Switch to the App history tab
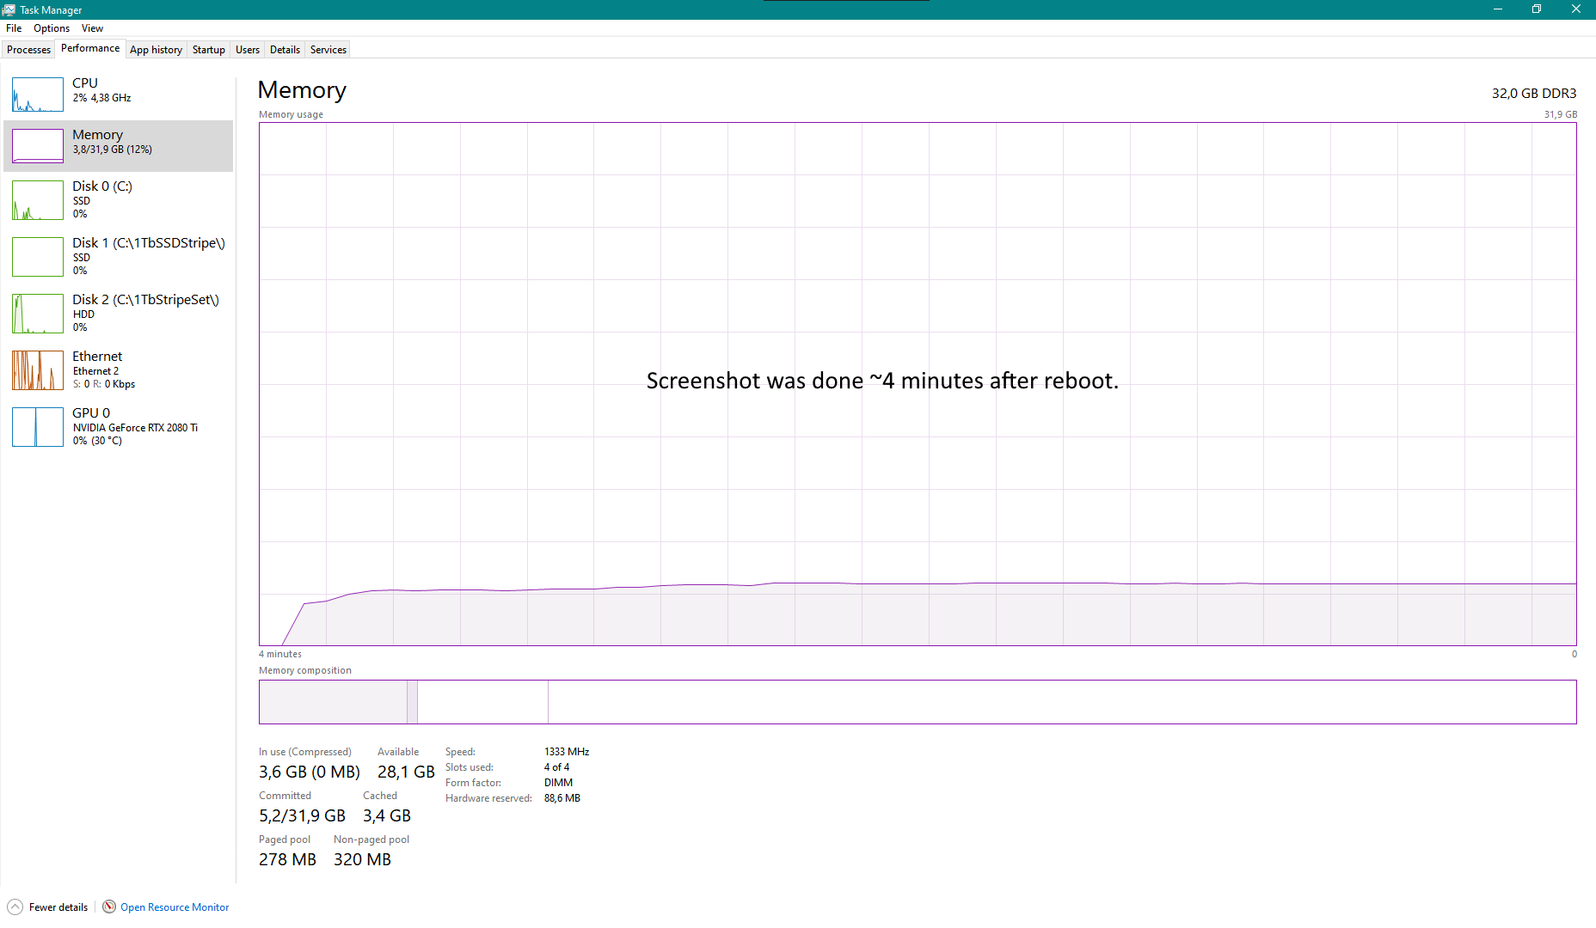This screenshot has width=1596, height=928. pos(156,50)
